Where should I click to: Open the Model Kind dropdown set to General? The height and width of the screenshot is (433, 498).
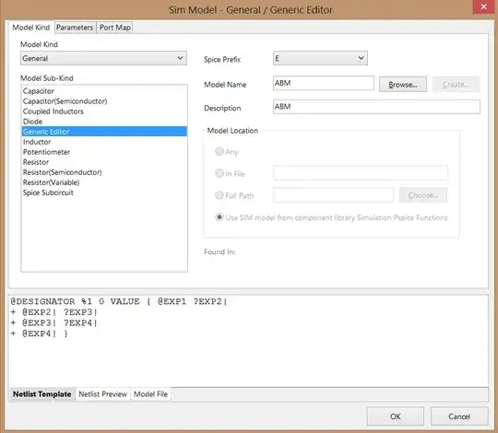[103, 58]
